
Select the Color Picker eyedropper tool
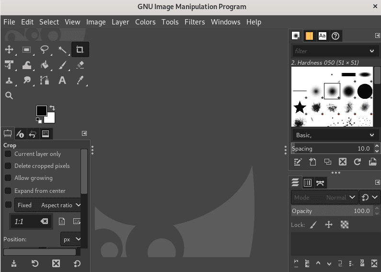(x=80, y=80)
